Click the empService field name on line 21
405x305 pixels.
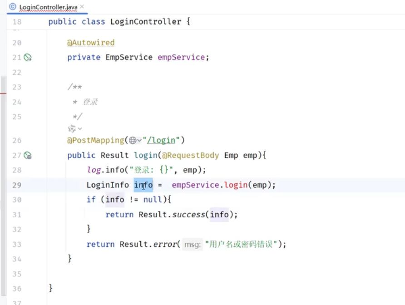point(181,57)
